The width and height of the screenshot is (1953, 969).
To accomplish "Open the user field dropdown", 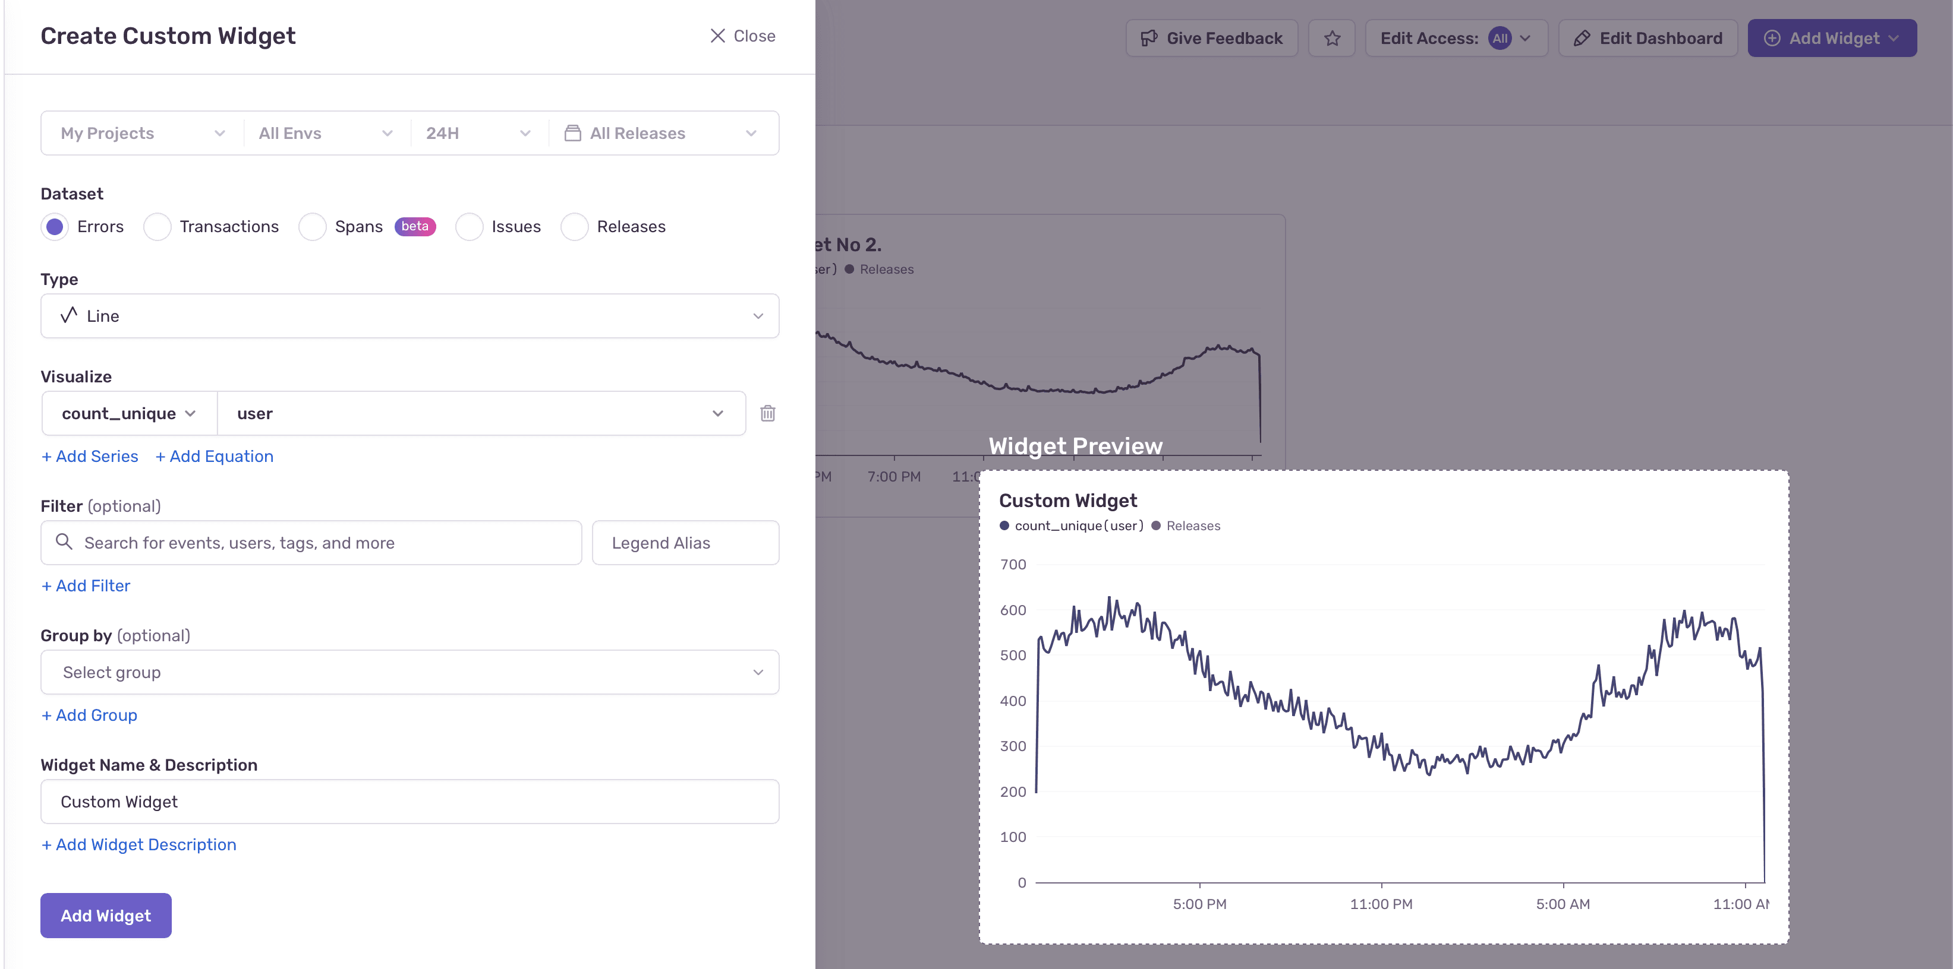I will coord(481,413).
